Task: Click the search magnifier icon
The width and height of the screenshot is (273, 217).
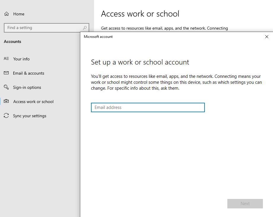Action: point(85,28)
